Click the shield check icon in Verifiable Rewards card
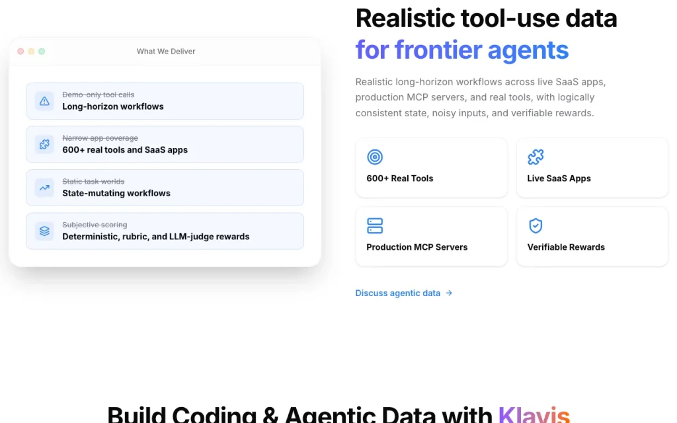 coord(536,226)
